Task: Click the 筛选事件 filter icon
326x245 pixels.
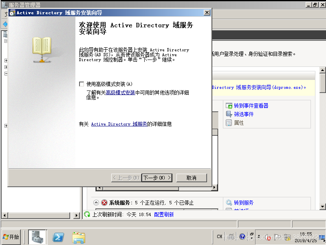Action: [x=229, y=114]
